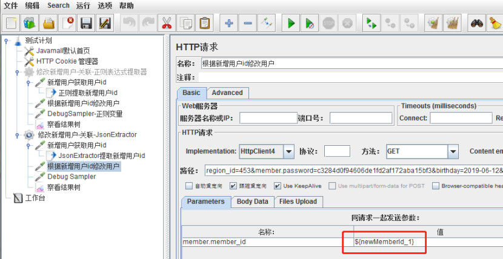Select the Debug Sampler tree item
Viewport: 503px width, 259px height.
tap(72, 177)
